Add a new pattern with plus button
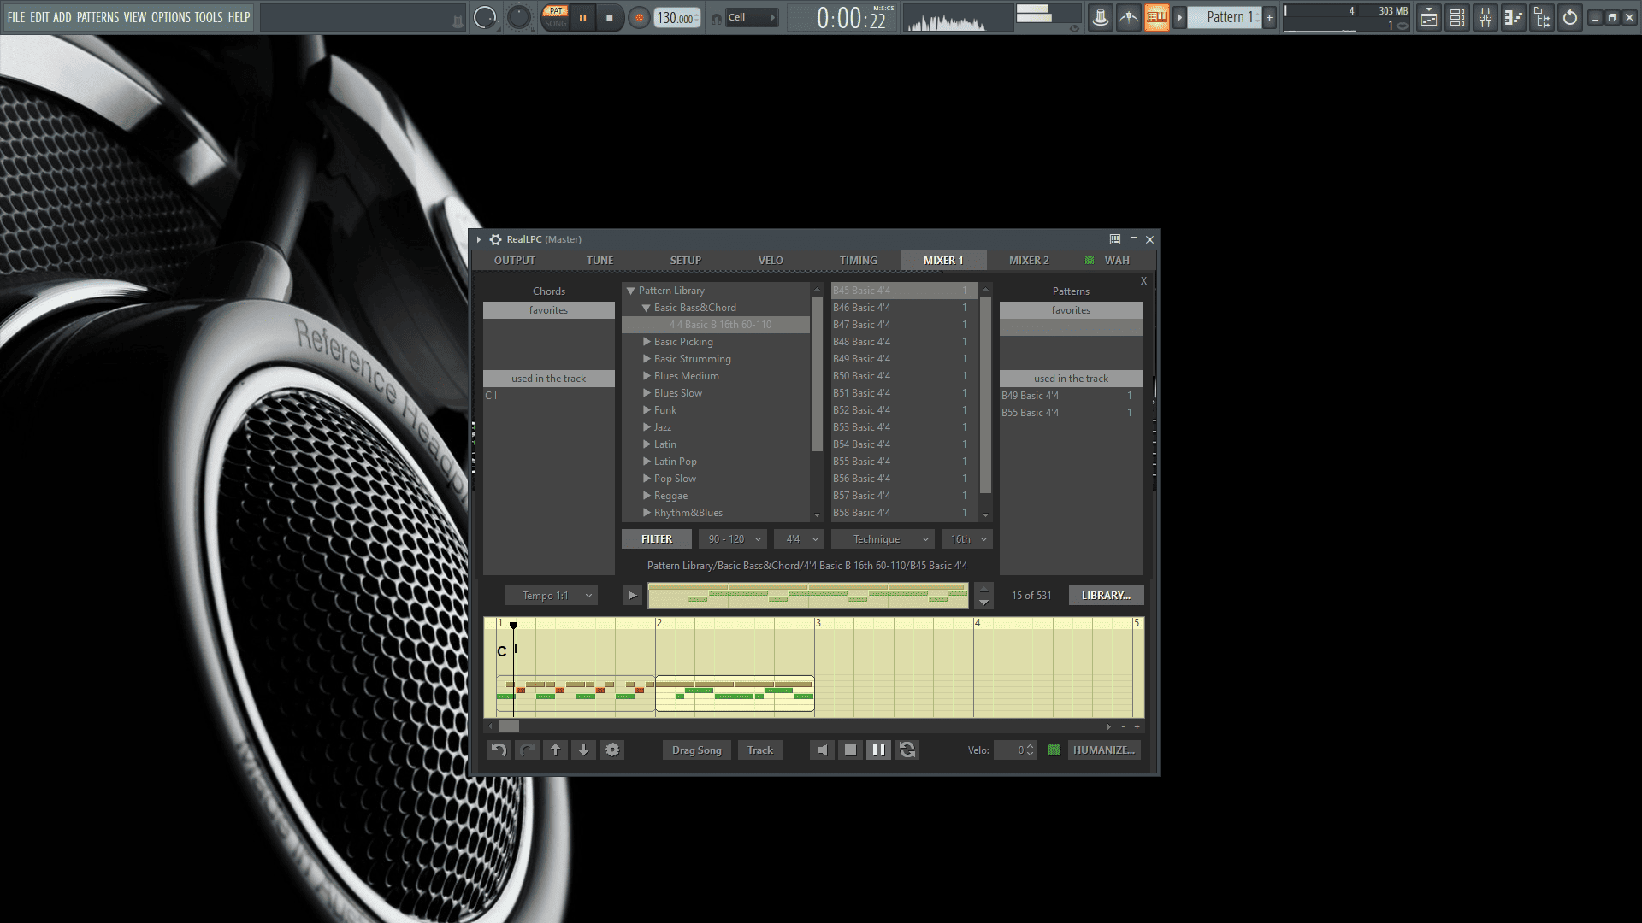The width and height of the screenshot is (1642, 923). click(1269, 17)
